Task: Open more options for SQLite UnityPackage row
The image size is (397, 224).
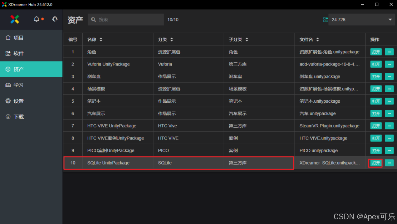Action: point(389,163)
